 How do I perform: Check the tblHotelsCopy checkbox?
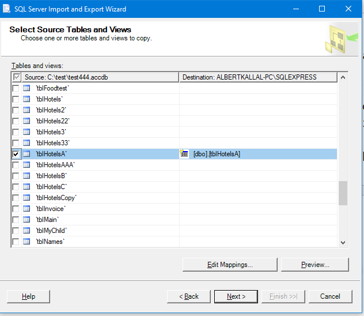pos(16,198)
